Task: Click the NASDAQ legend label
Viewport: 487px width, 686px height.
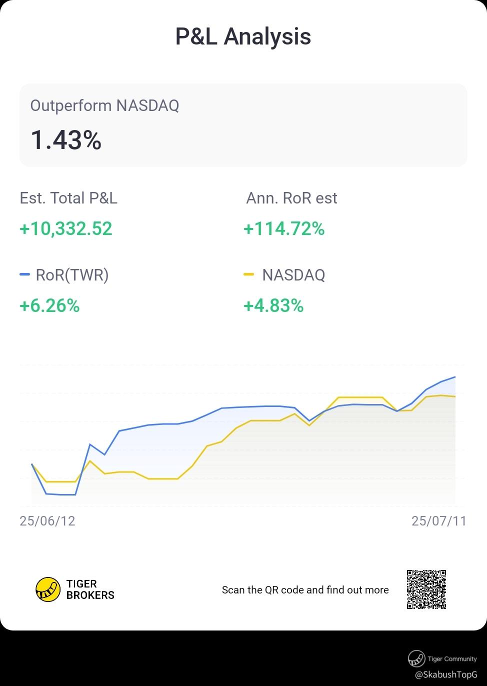Action: pos(293,275)
